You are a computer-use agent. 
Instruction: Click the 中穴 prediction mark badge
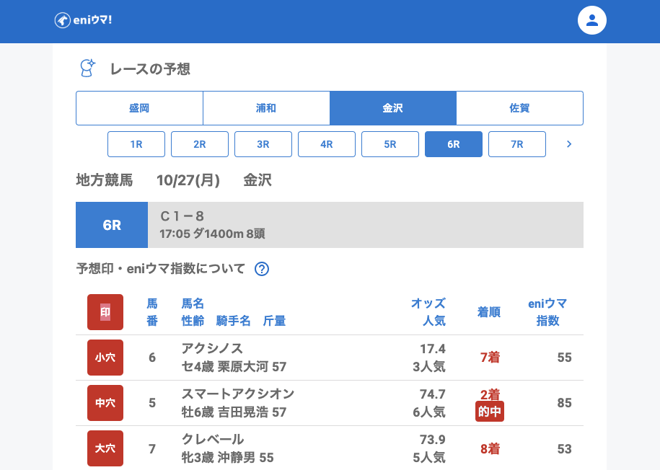(x=105, y=403)
